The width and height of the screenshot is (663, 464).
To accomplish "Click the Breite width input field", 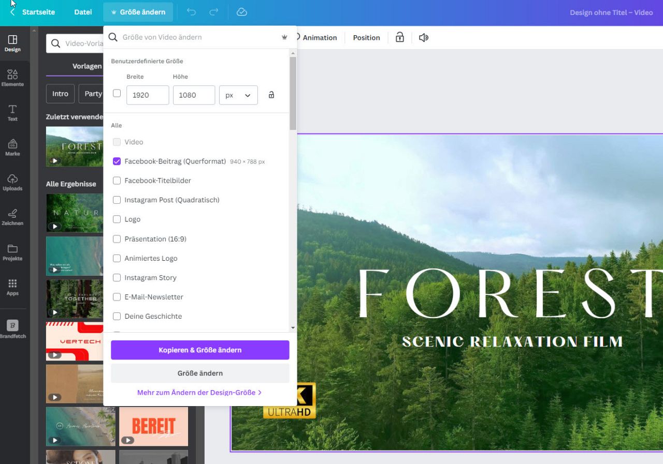I will 148,95.
